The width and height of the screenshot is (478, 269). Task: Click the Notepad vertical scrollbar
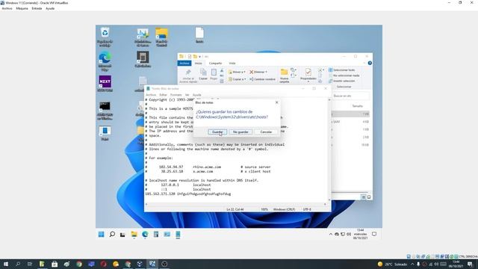tap(329, 149)
